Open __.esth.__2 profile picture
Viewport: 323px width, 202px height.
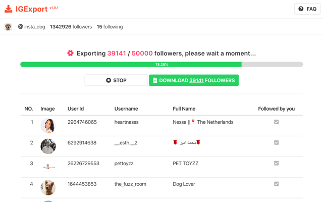48,146
